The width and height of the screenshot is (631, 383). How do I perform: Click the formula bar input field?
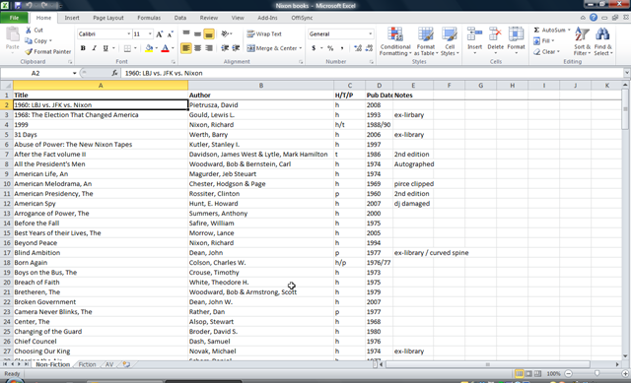(373, 73)
